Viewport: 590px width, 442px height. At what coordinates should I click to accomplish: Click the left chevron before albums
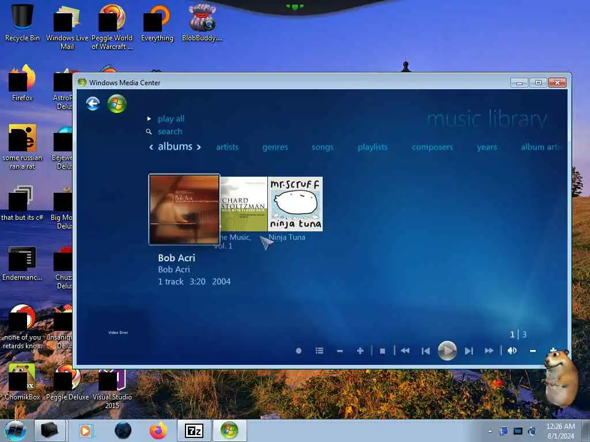tap(152, 147)
